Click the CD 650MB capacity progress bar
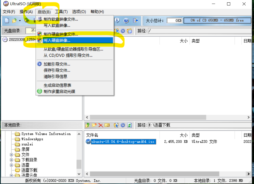 point(217,21)
